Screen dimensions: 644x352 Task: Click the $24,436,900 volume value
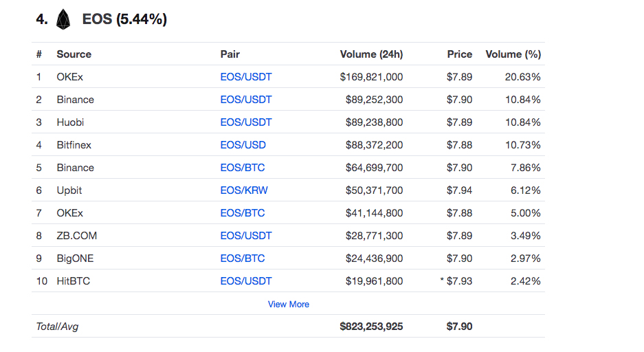click(374, 258)
